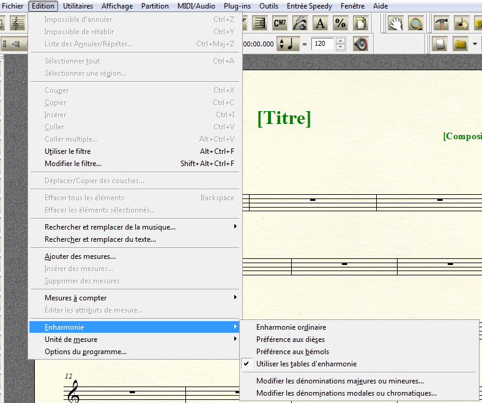
Task: Select the Zoom magnifier tool
Action: click(416, 24)
